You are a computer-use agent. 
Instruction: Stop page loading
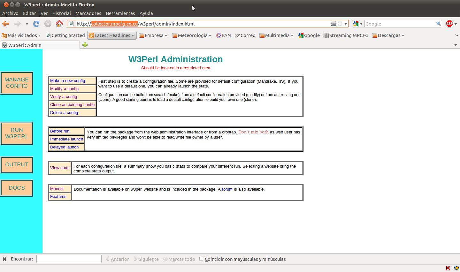48,24
